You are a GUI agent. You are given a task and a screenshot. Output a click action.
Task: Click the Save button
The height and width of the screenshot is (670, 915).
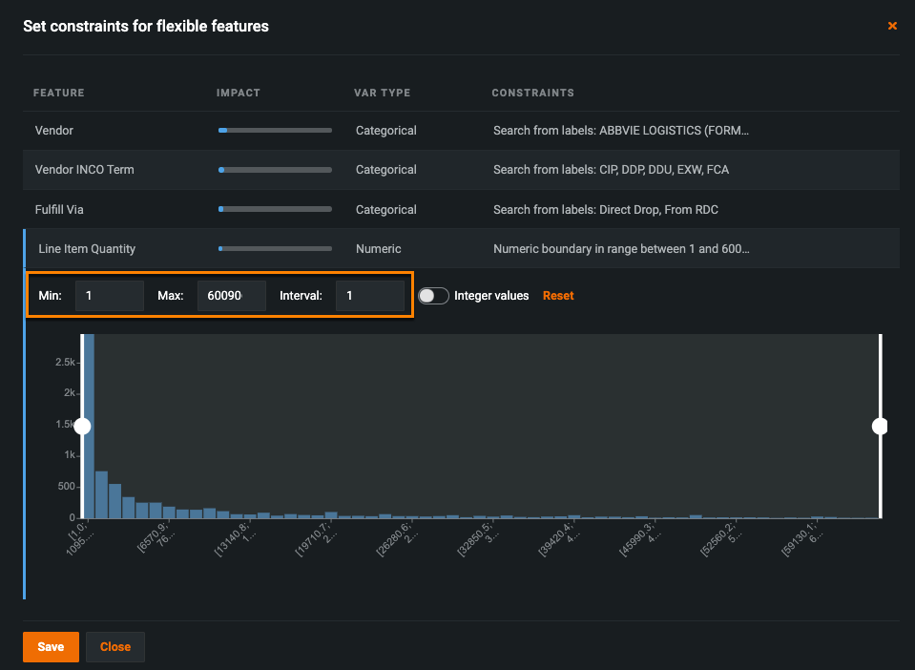(x=51, y=646)
